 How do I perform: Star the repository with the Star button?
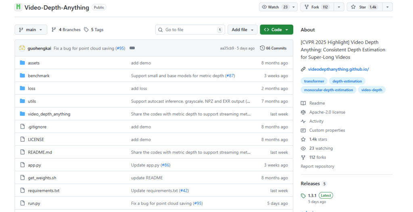click(365, 7)
